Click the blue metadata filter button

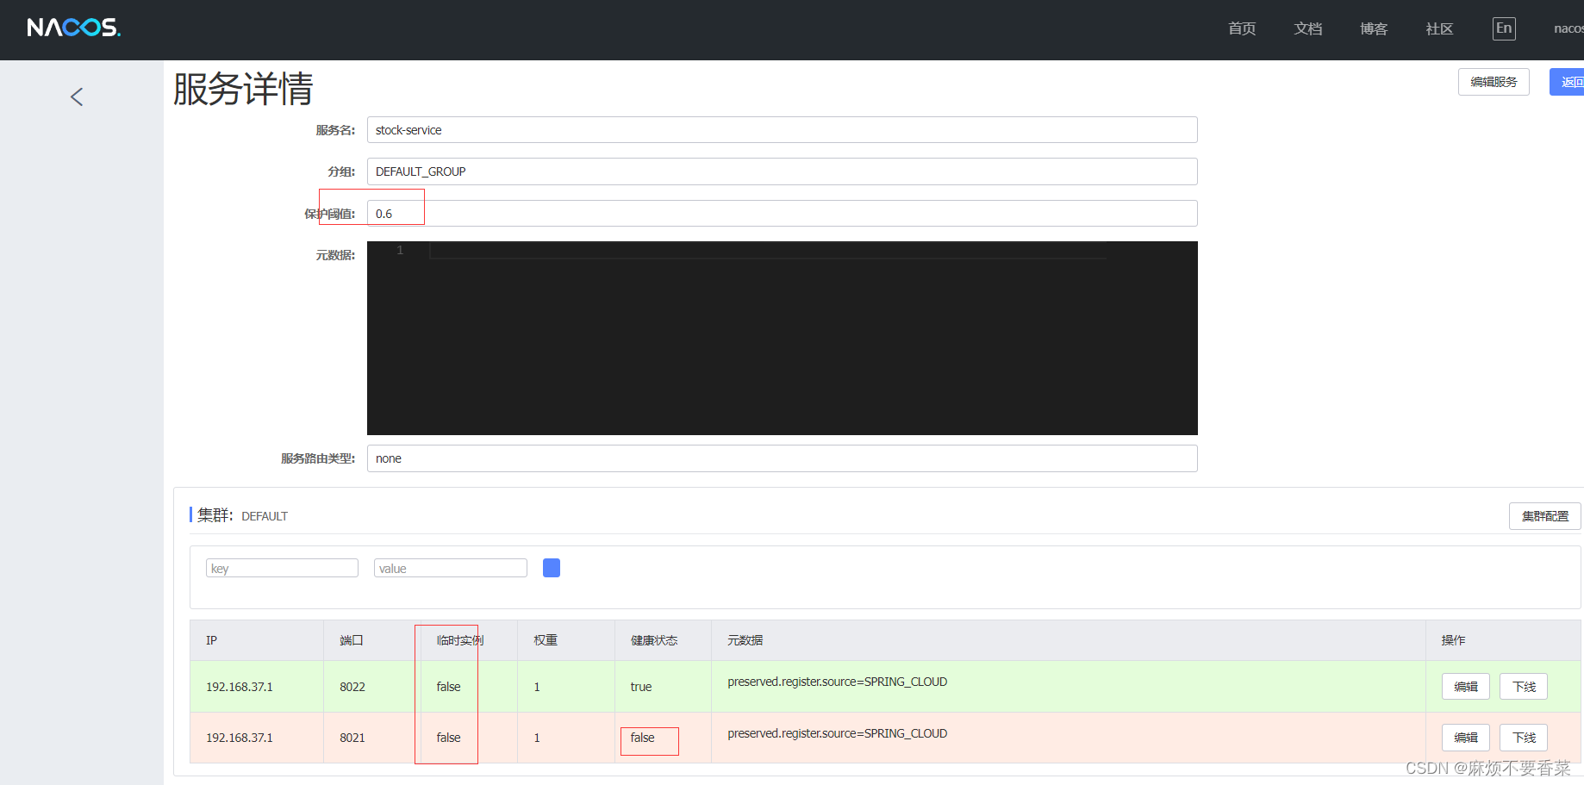click(552, 568)
